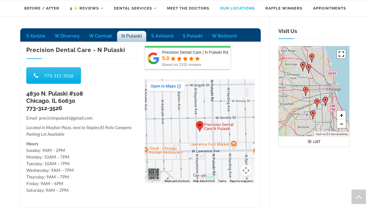Viewport: 370px width, 208px height.
Task: Zoom in on the sidebar map
Action: [x=341, y=115]
